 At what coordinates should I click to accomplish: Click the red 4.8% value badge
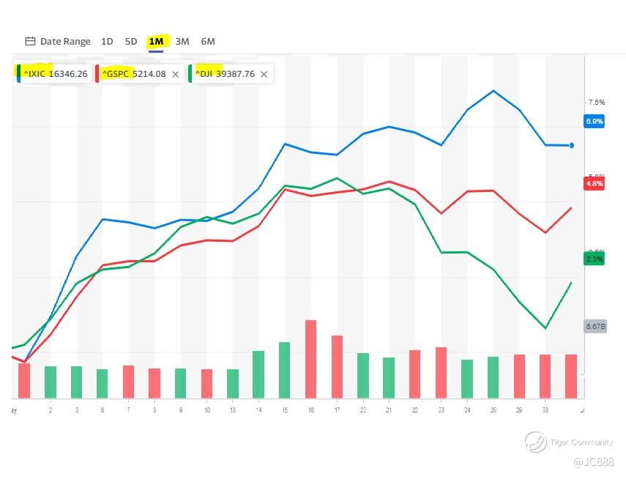point(594,184)
